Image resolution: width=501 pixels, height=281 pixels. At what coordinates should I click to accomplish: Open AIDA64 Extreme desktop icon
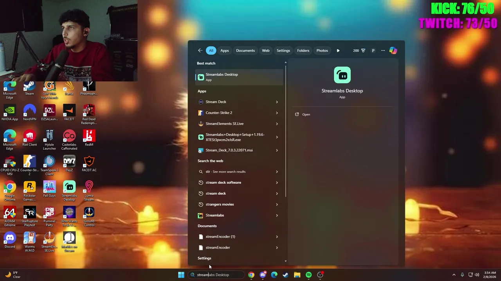[10, 217]
